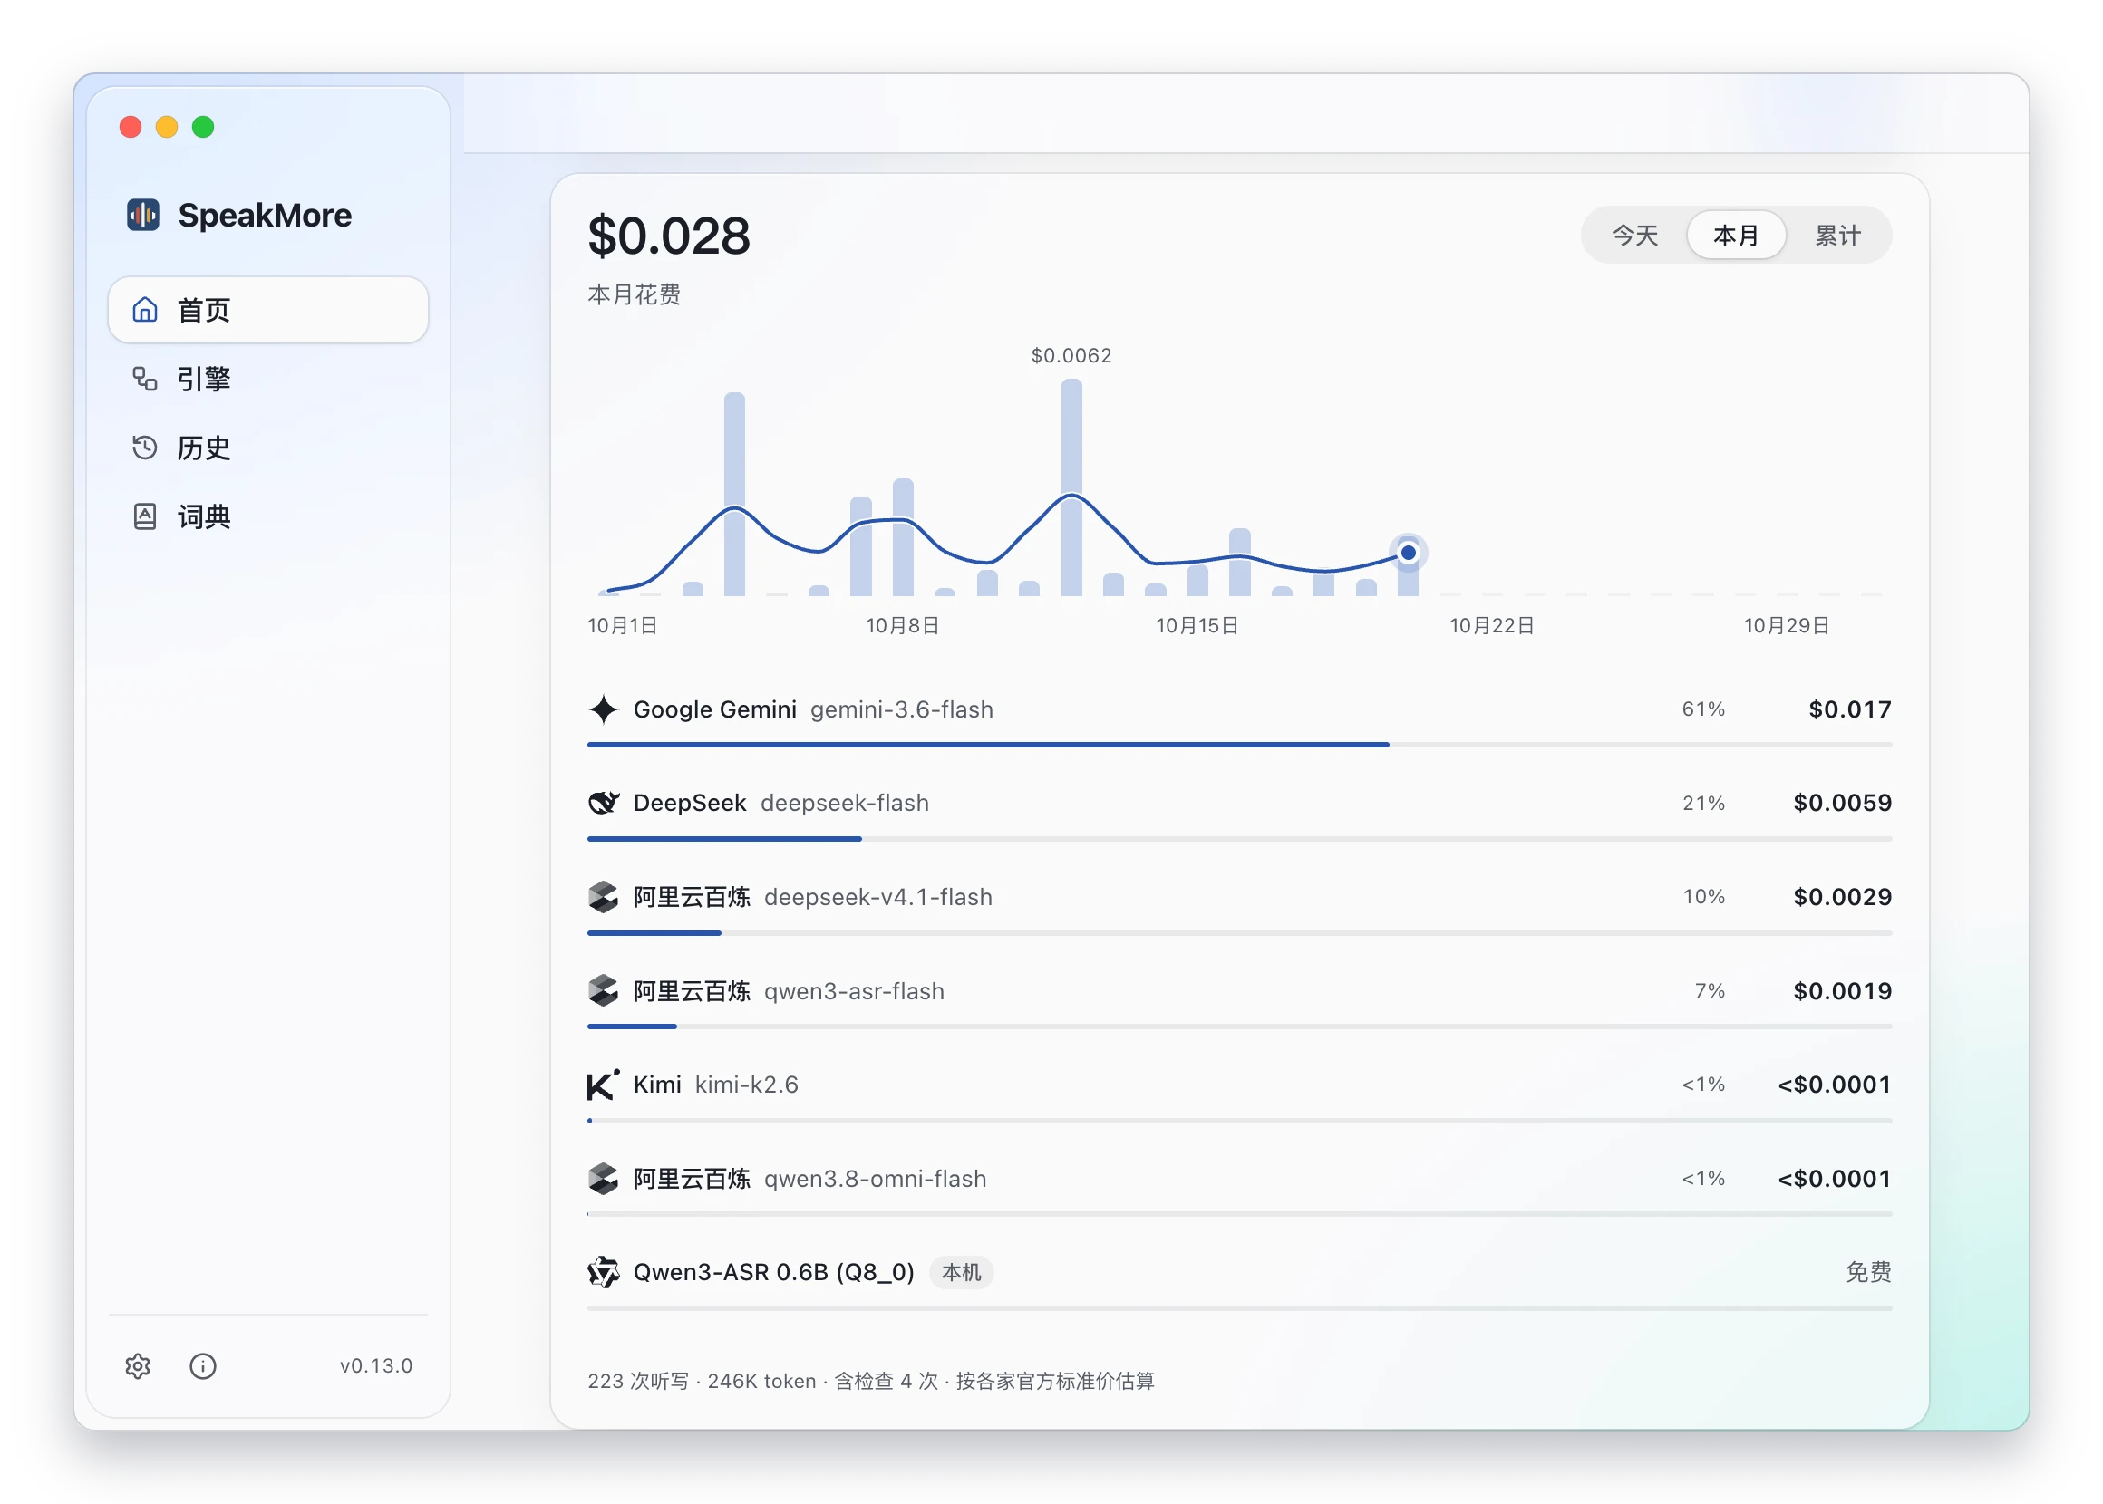
Task: Click the 本机 badge
Action: [961, 1271]
